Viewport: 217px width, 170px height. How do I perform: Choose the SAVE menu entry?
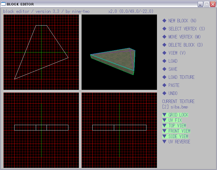(x=173, y=69)
